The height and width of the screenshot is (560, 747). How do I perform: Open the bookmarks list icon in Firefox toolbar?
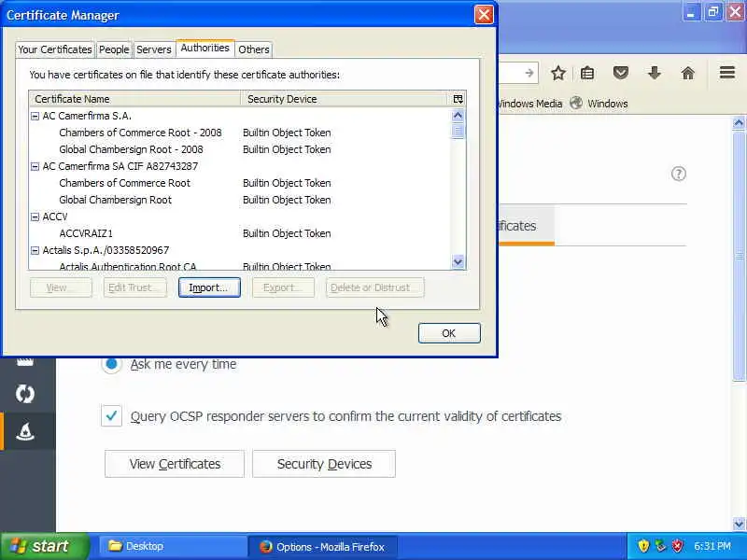pyautogui.click(x=587, y=74)
